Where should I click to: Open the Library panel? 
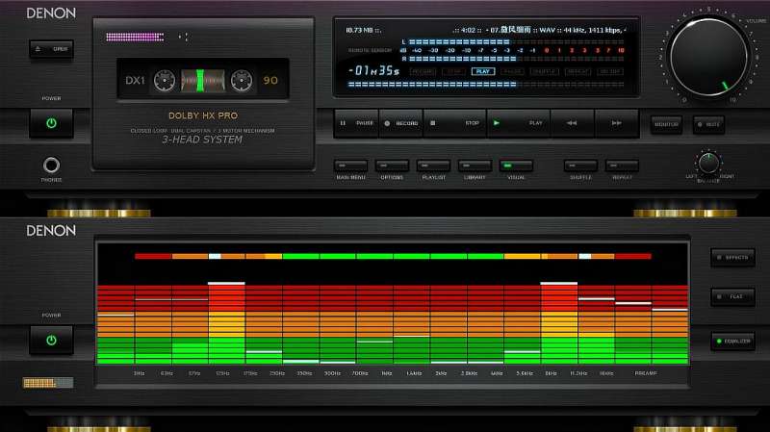pos(475,165)
